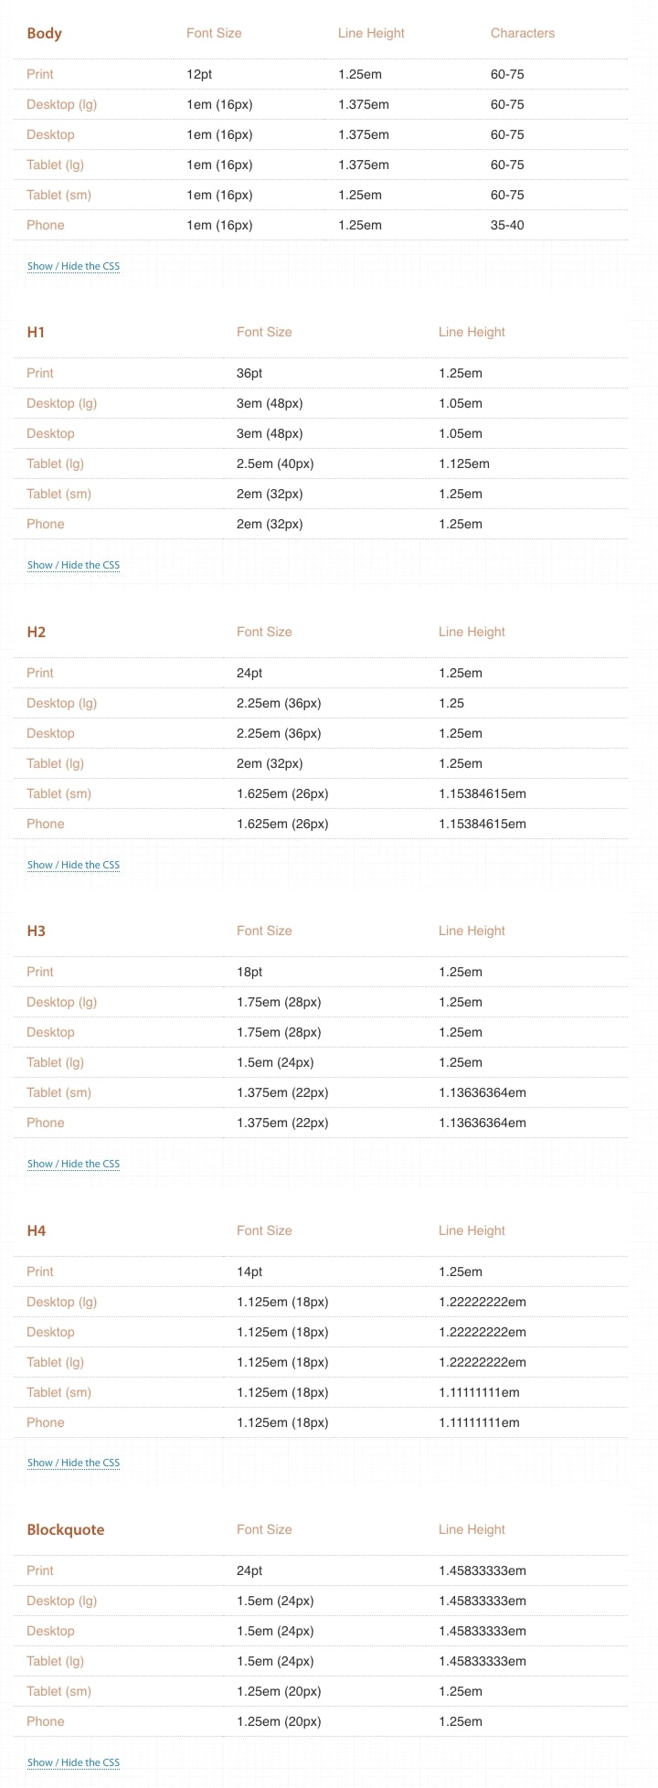Click Show / Hide the CSS below H2 table

point(73,864)
